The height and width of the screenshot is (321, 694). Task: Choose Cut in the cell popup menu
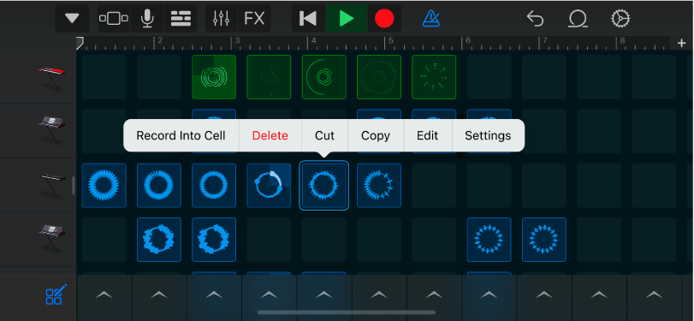[324, 135]
